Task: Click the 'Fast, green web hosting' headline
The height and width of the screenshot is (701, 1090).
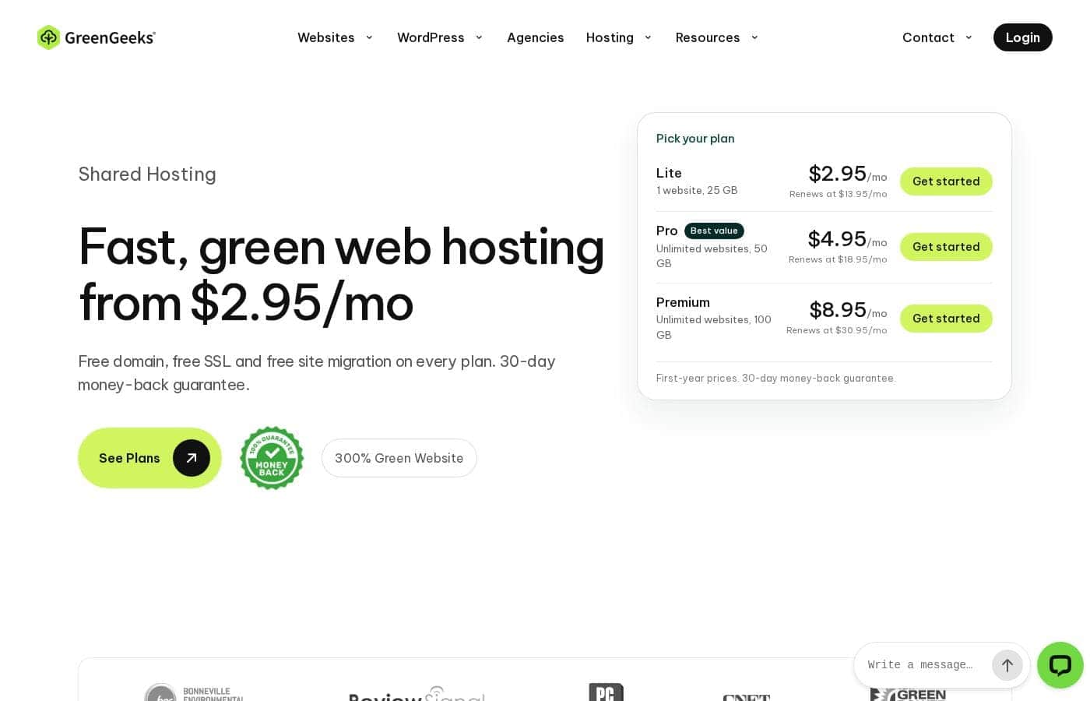Action: coord(341,274)
